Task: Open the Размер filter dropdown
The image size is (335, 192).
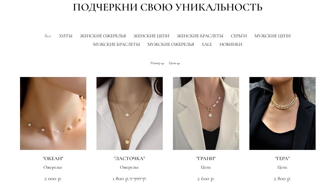Action: coord(157,63)
